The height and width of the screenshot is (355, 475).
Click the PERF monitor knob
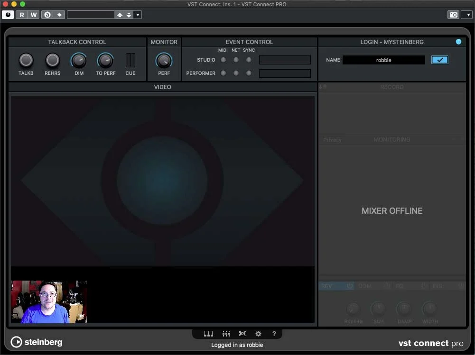tap(164, 61)
